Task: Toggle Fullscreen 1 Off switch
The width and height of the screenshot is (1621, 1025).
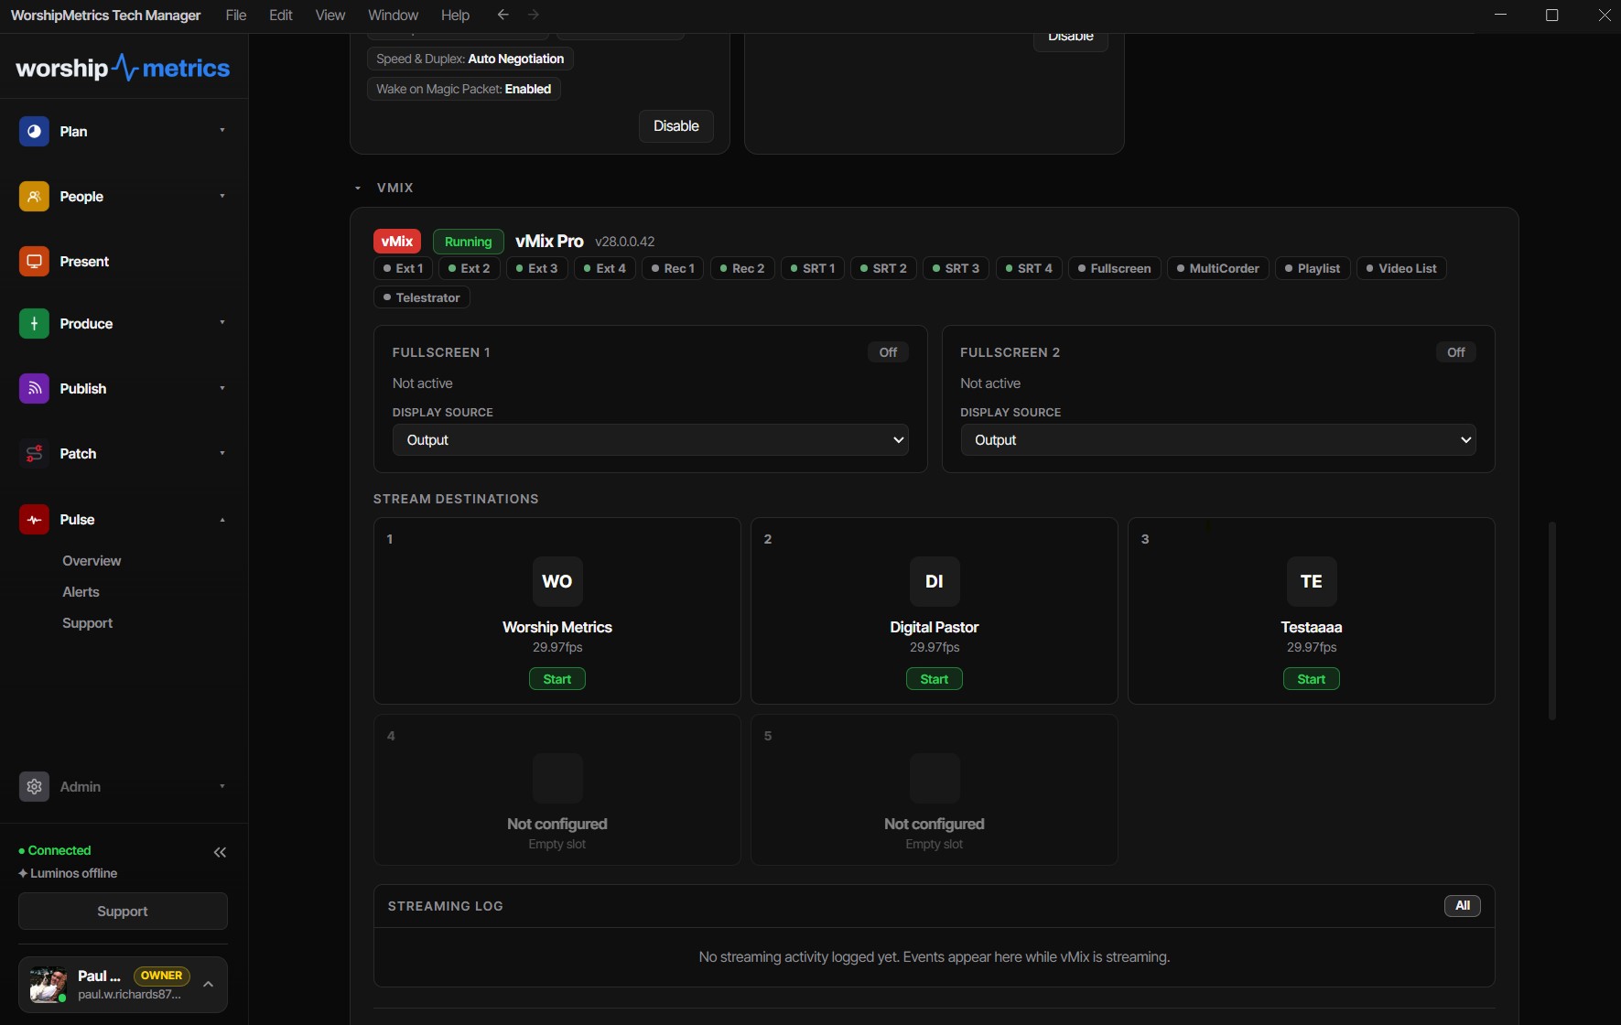Action: (888, 352)
